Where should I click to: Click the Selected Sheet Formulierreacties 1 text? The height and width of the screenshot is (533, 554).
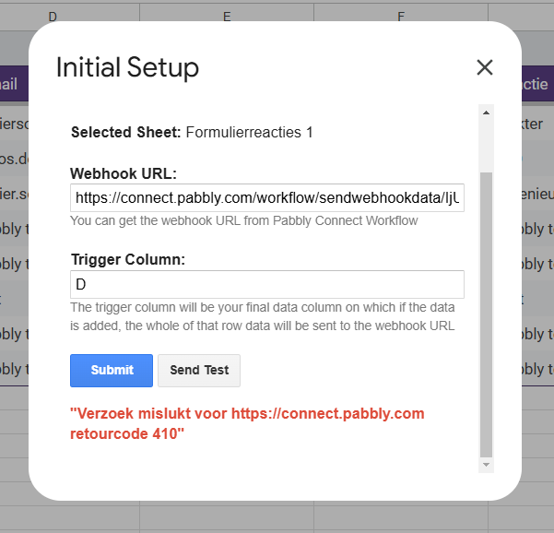pos(192,133)
